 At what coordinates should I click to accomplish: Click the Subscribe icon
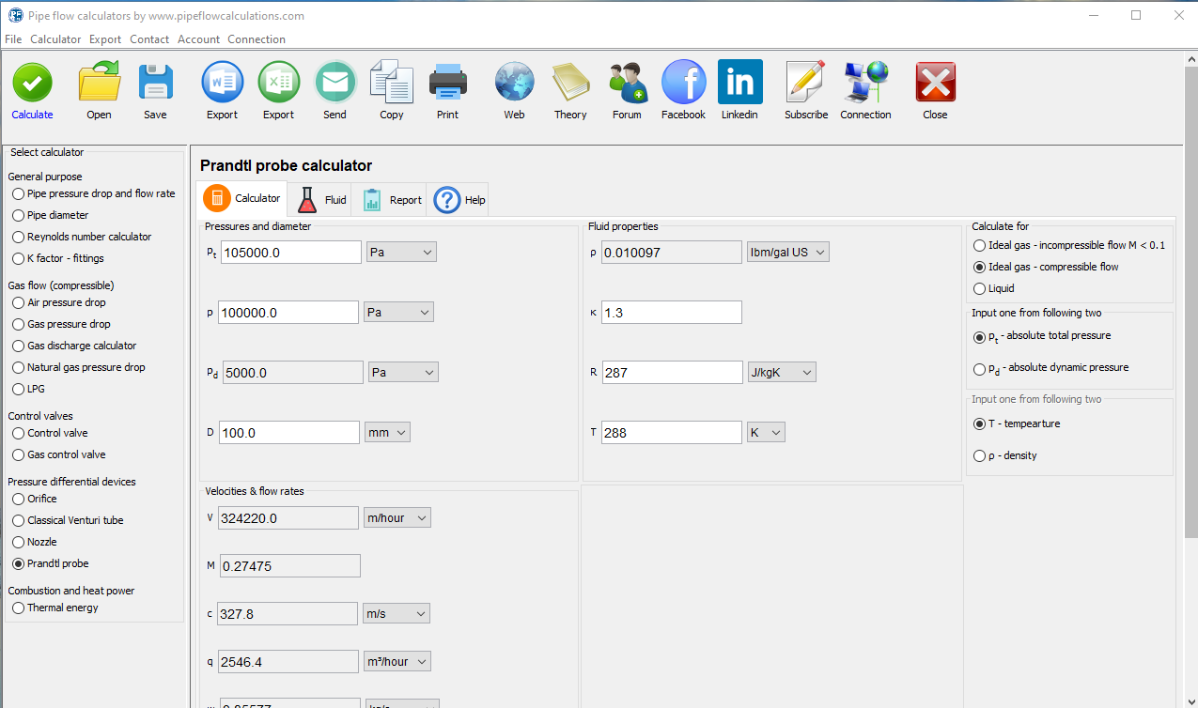[805, 82]
